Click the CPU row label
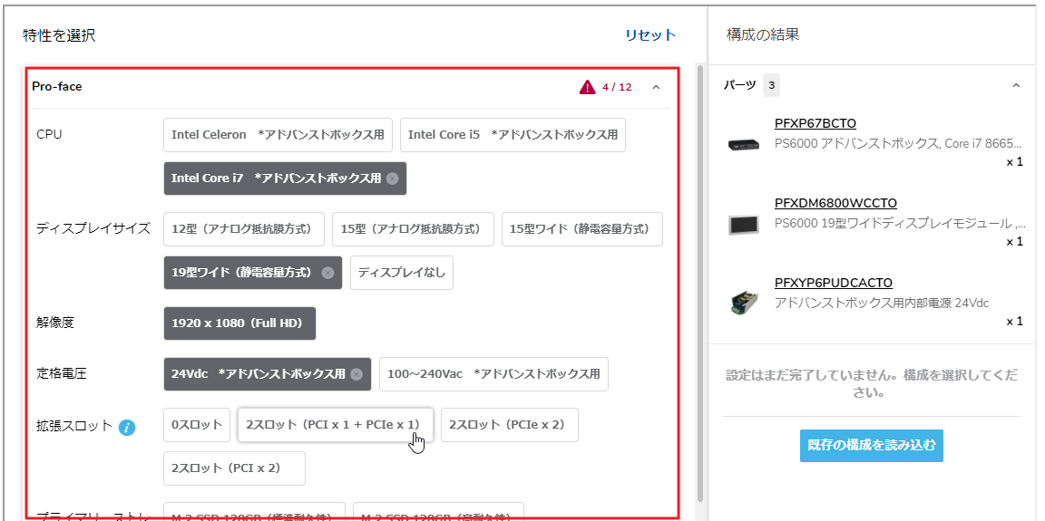 [49, 134]
